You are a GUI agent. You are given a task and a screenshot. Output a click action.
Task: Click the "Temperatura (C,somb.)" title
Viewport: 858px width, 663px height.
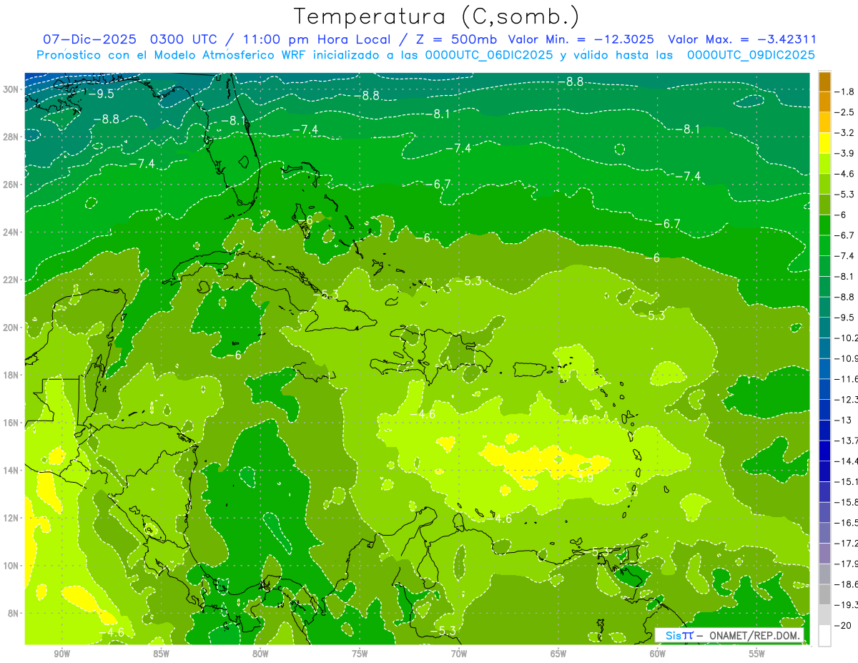(x=437, y=16)
